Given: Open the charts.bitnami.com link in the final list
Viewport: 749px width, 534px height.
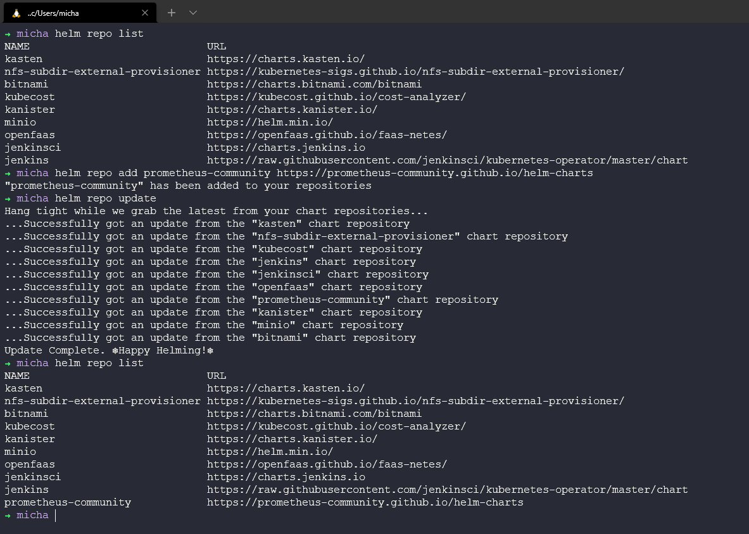Looking at the screenshot, I should [x=314, y=414].
